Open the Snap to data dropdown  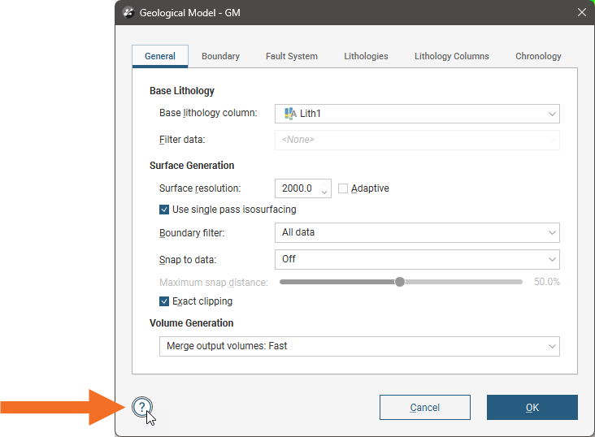[417, 259]
